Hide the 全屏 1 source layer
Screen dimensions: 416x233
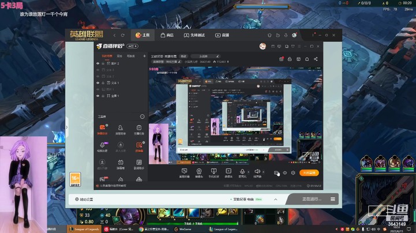98,96
